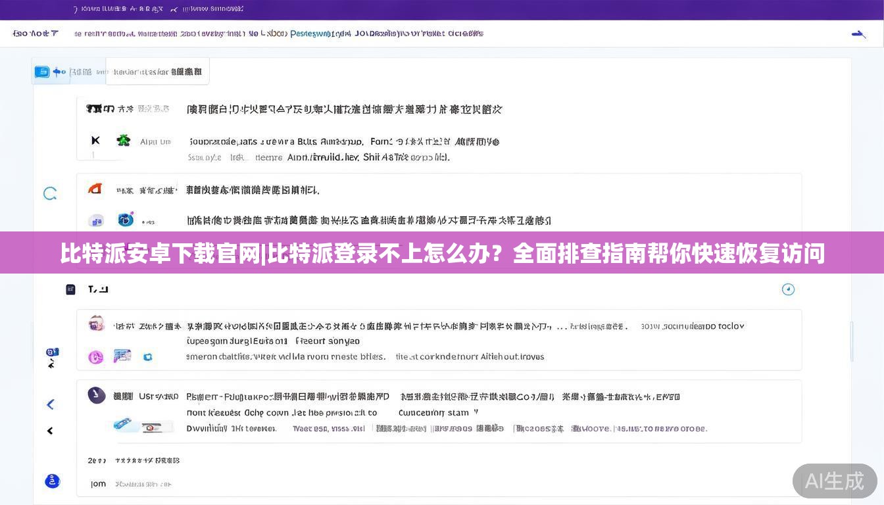Collapse the panel with the blue left chevron
Viewport: 884px width, 505px height.
click(x=51, y=404)
